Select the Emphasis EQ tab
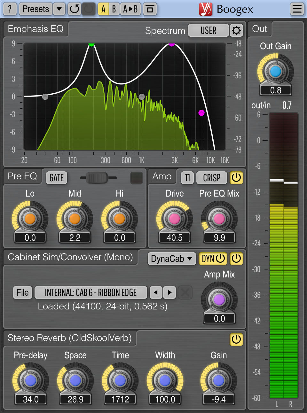 pyautogui.click(x=35, y=29)
